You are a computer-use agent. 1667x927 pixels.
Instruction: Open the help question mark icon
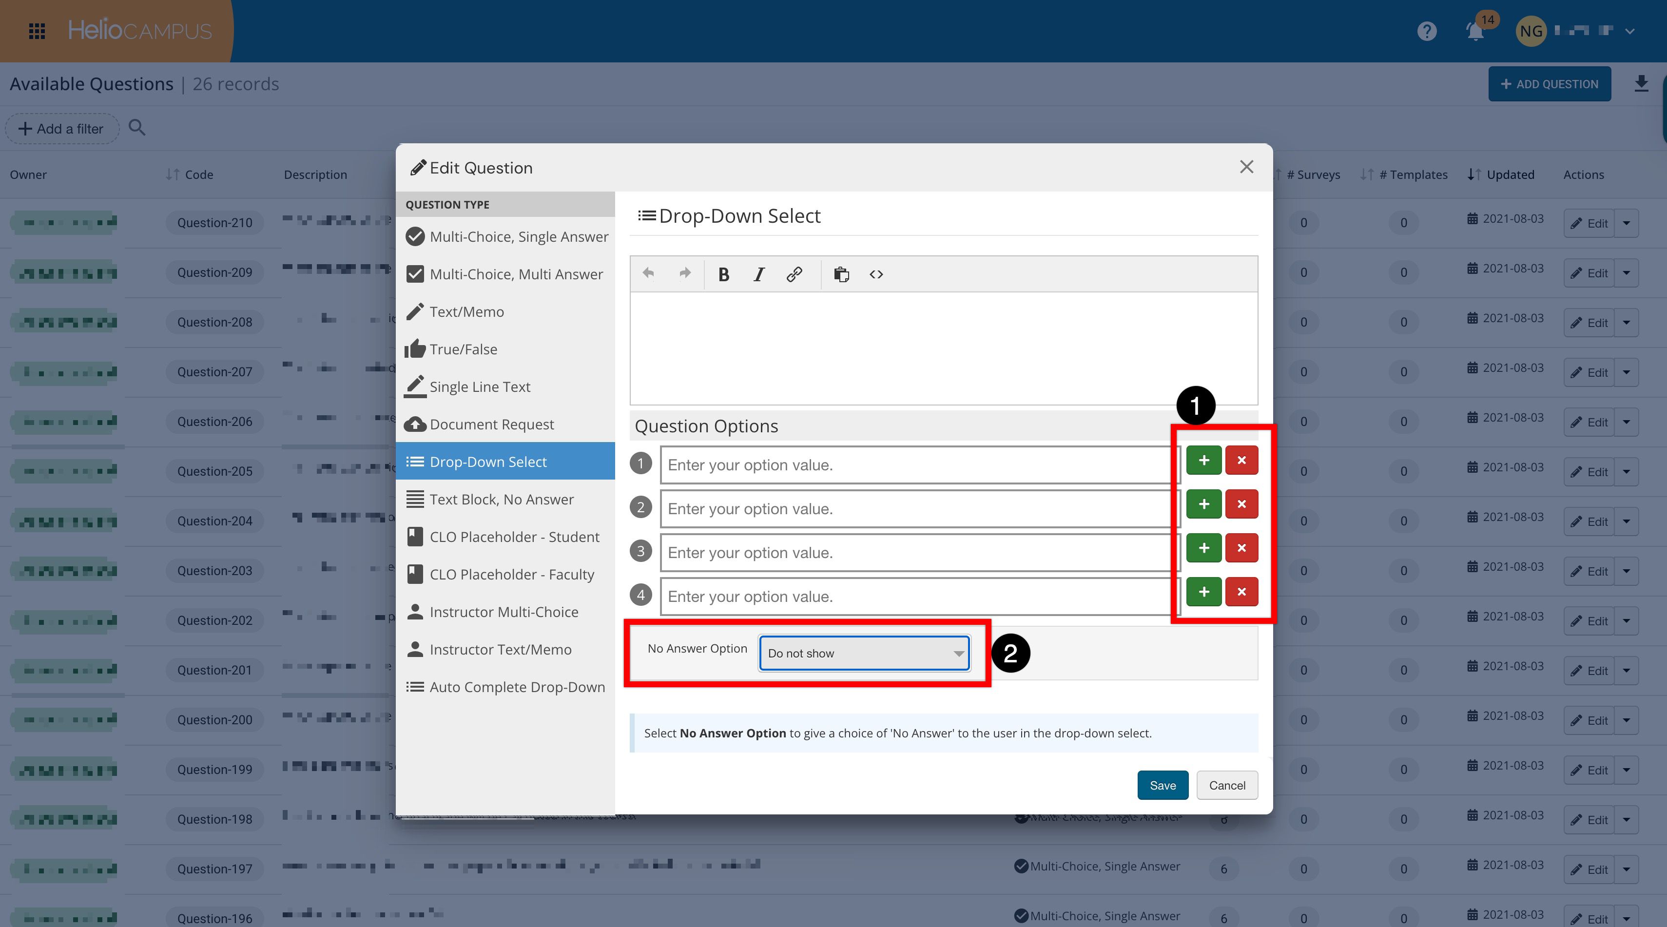coord(1426,31)
